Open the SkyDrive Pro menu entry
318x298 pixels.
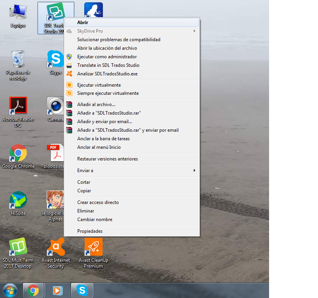pos(132,31)
